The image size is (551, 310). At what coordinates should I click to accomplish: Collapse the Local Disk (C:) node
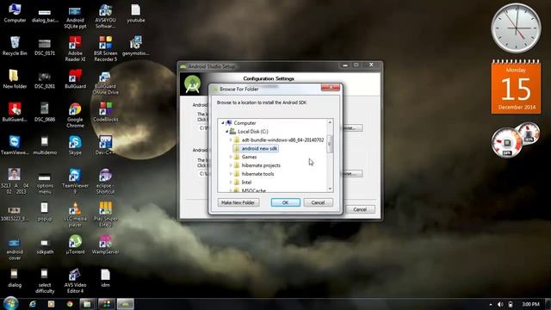pos(226,132)
